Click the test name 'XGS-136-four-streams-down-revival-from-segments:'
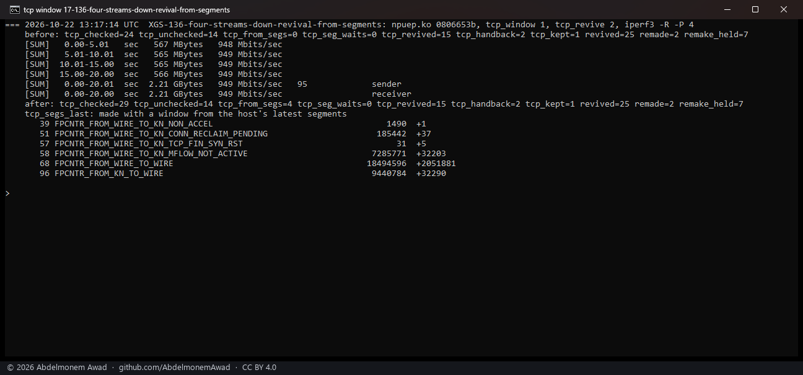Screen dimensions: 803x375 [268, 25]
